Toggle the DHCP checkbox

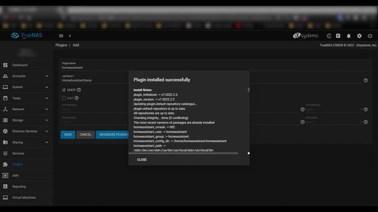coord(64,90)
